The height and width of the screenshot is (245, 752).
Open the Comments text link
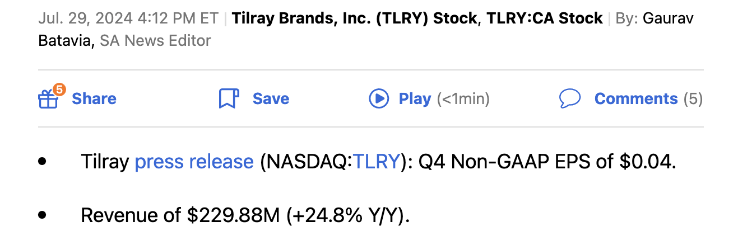[x=636, y=99]
